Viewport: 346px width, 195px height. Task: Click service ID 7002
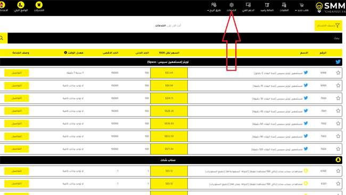pos(324,124)
